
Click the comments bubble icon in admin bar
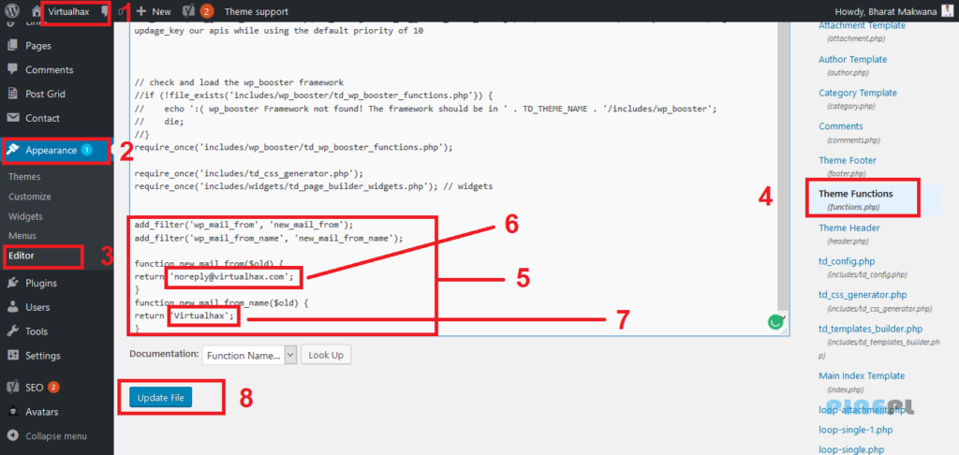click(x=105, y=11)
